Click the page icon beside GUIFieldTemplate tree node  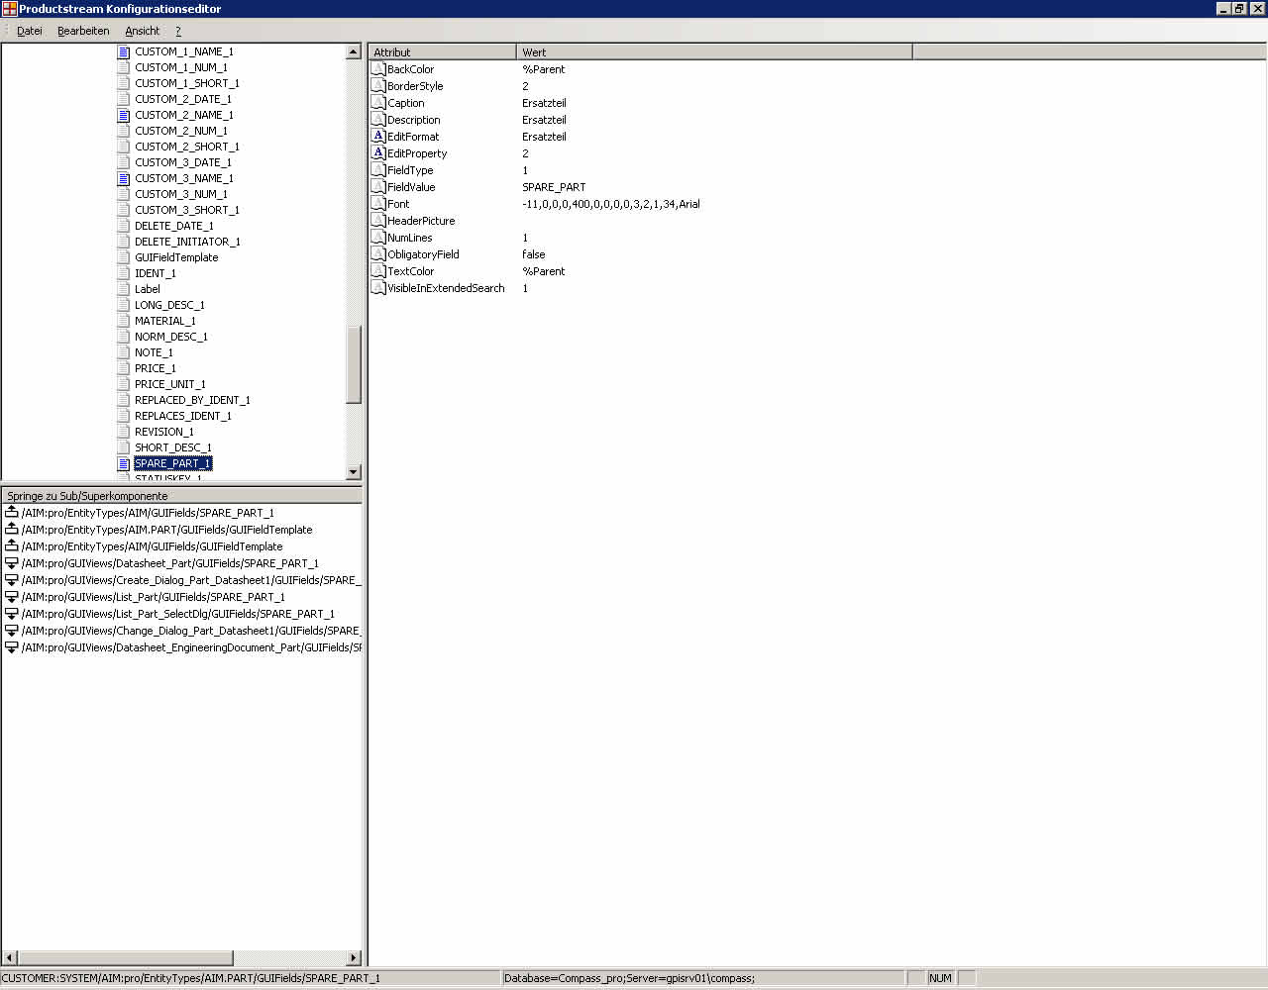click(x=124, y=257)
